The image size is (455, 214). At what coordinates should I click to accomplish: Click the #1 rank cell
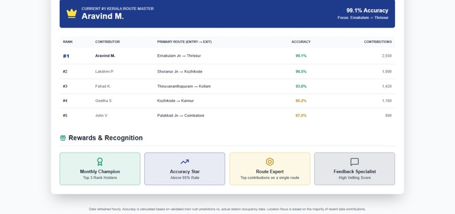[66, 56]
